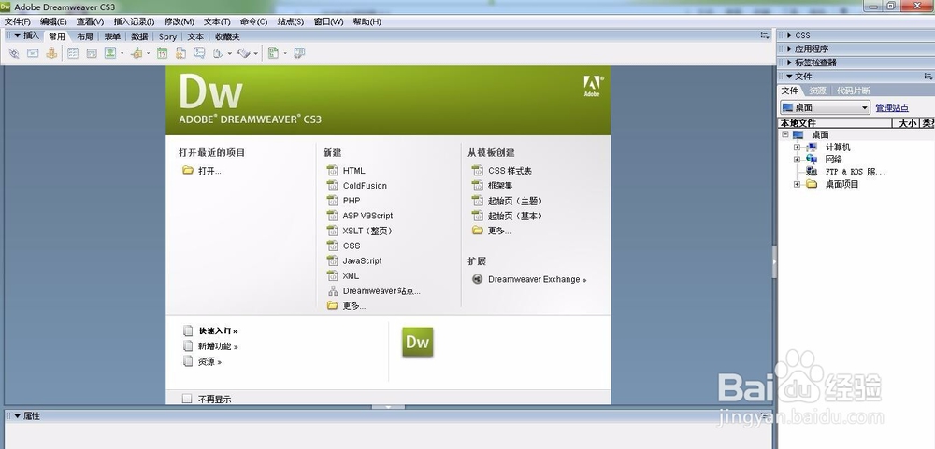Click the bottom panel collapse handle
The width and height of the screenshot is (935, 449).
[x=388, y=407]
